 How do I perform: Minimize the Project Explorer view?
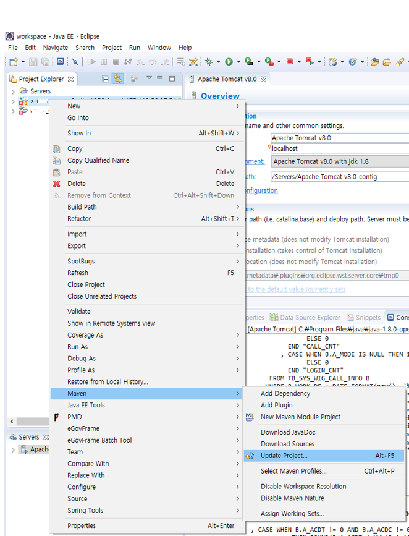[160, 78]
